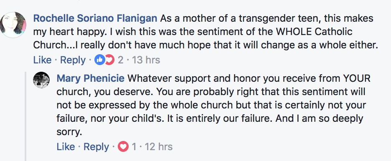
Task: Open Rochelle Soriano Flanigan's profile name link
Action: [95, 18]
